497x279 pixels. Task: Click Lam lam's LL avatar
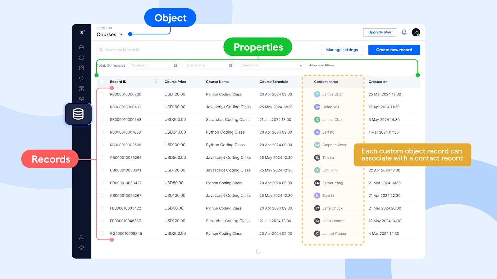(x=317, y=170)
